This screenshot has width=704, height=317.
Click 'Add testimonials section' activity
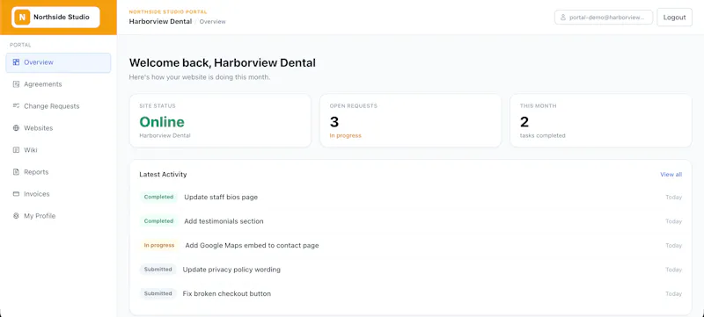(x=224, y=221)
